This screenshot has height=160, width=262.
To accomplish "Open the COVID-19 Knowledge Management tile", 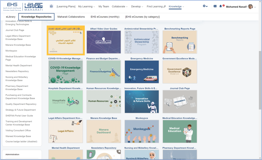I will (66, 72).
